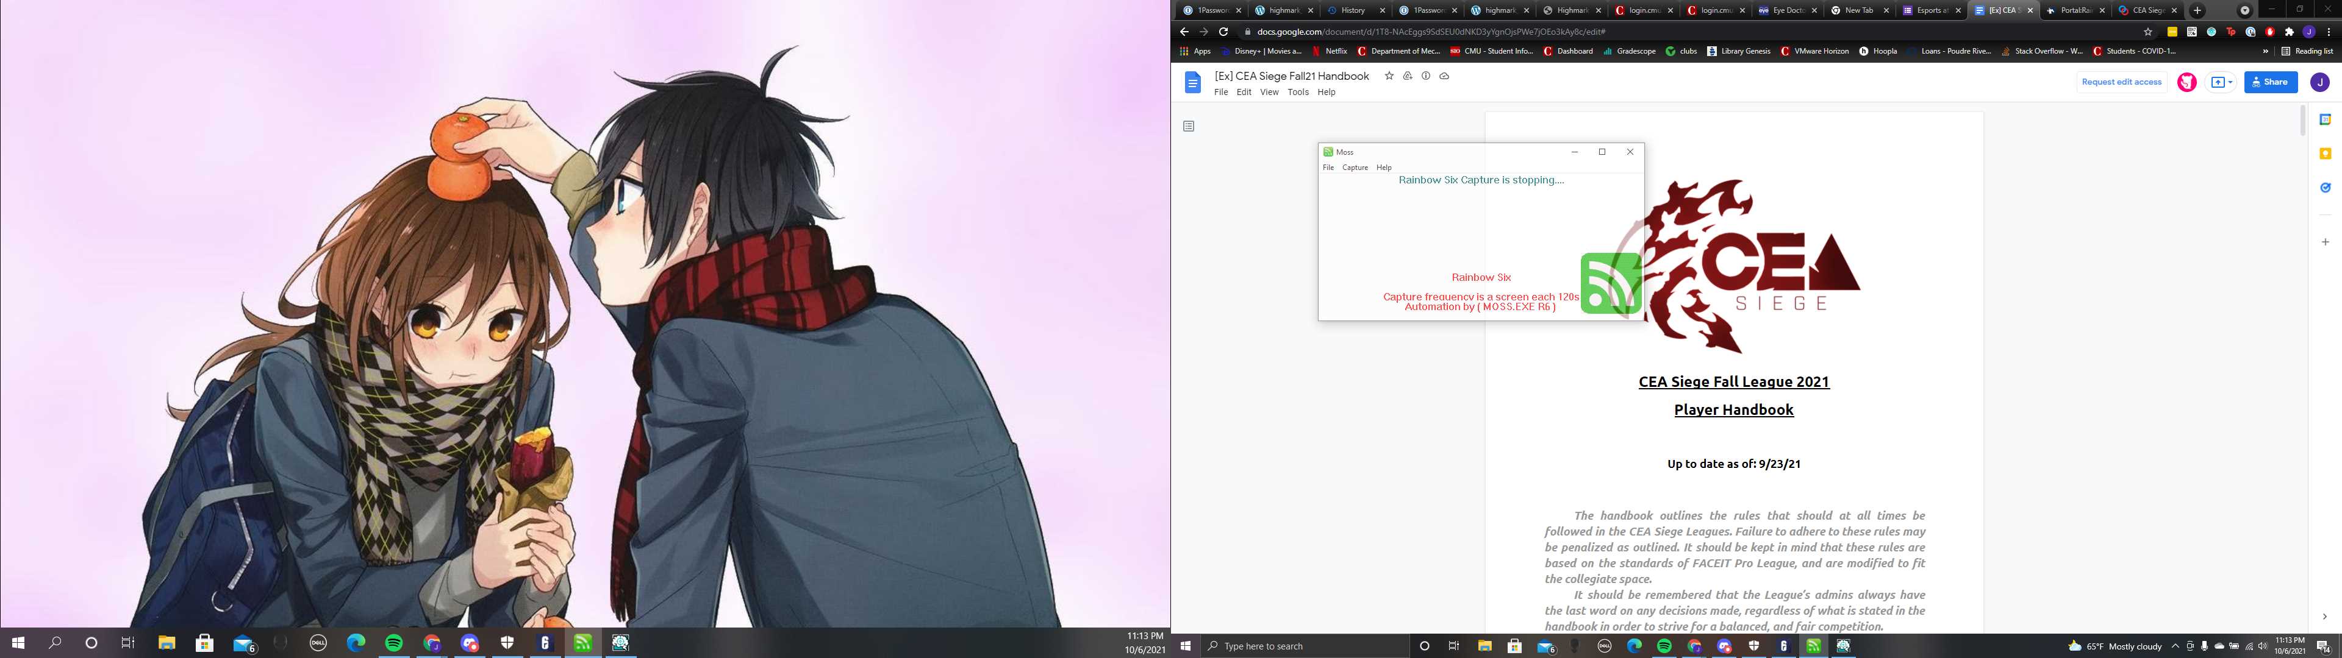Image resolution: width=2342 pixels, height=658 pixels.
Task: Bookmark this page with the star icon
Action: 2148,32
